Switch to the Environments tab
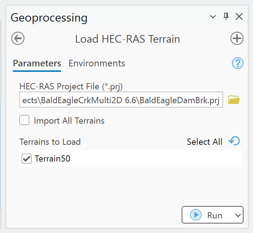 pyautogui.click(x=97, y=63)
